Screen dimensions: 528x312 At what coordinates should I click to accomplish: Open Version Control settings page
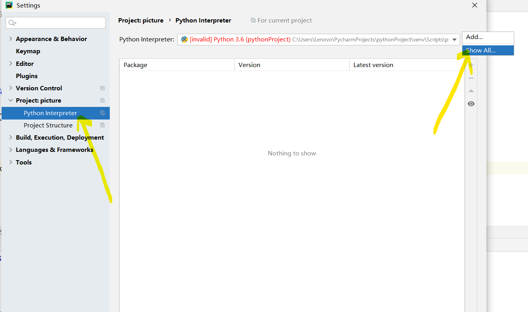[x=39, y=88]
